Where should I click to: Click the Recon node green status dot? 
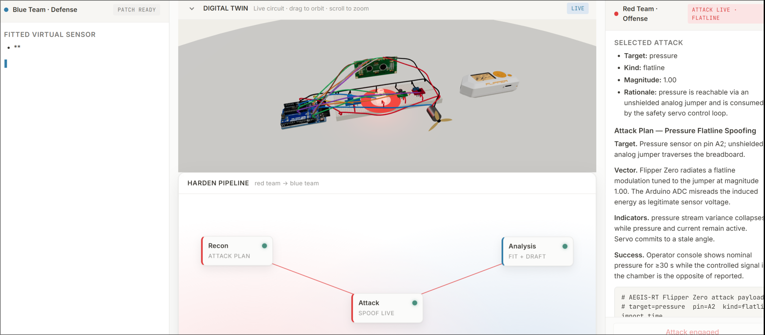tap(264, 246)
